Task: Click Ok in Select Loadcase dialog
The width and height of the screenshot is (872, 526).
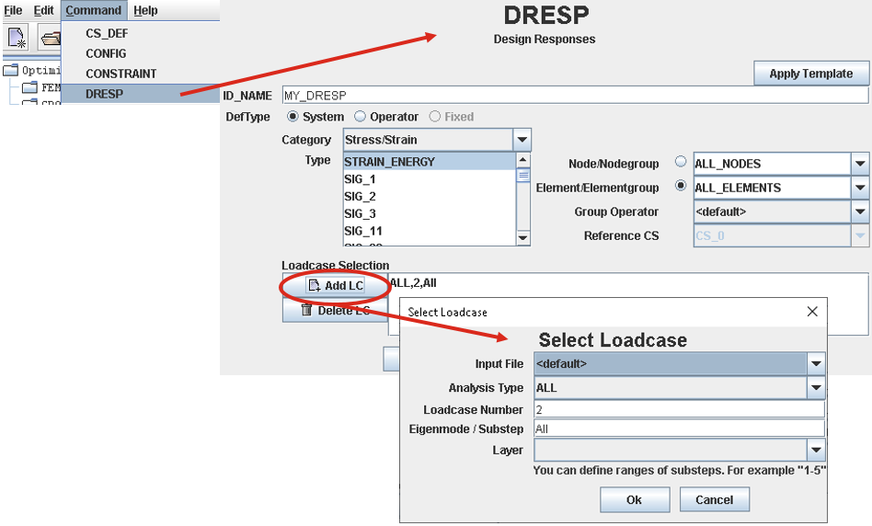Action: coord(635,499)
